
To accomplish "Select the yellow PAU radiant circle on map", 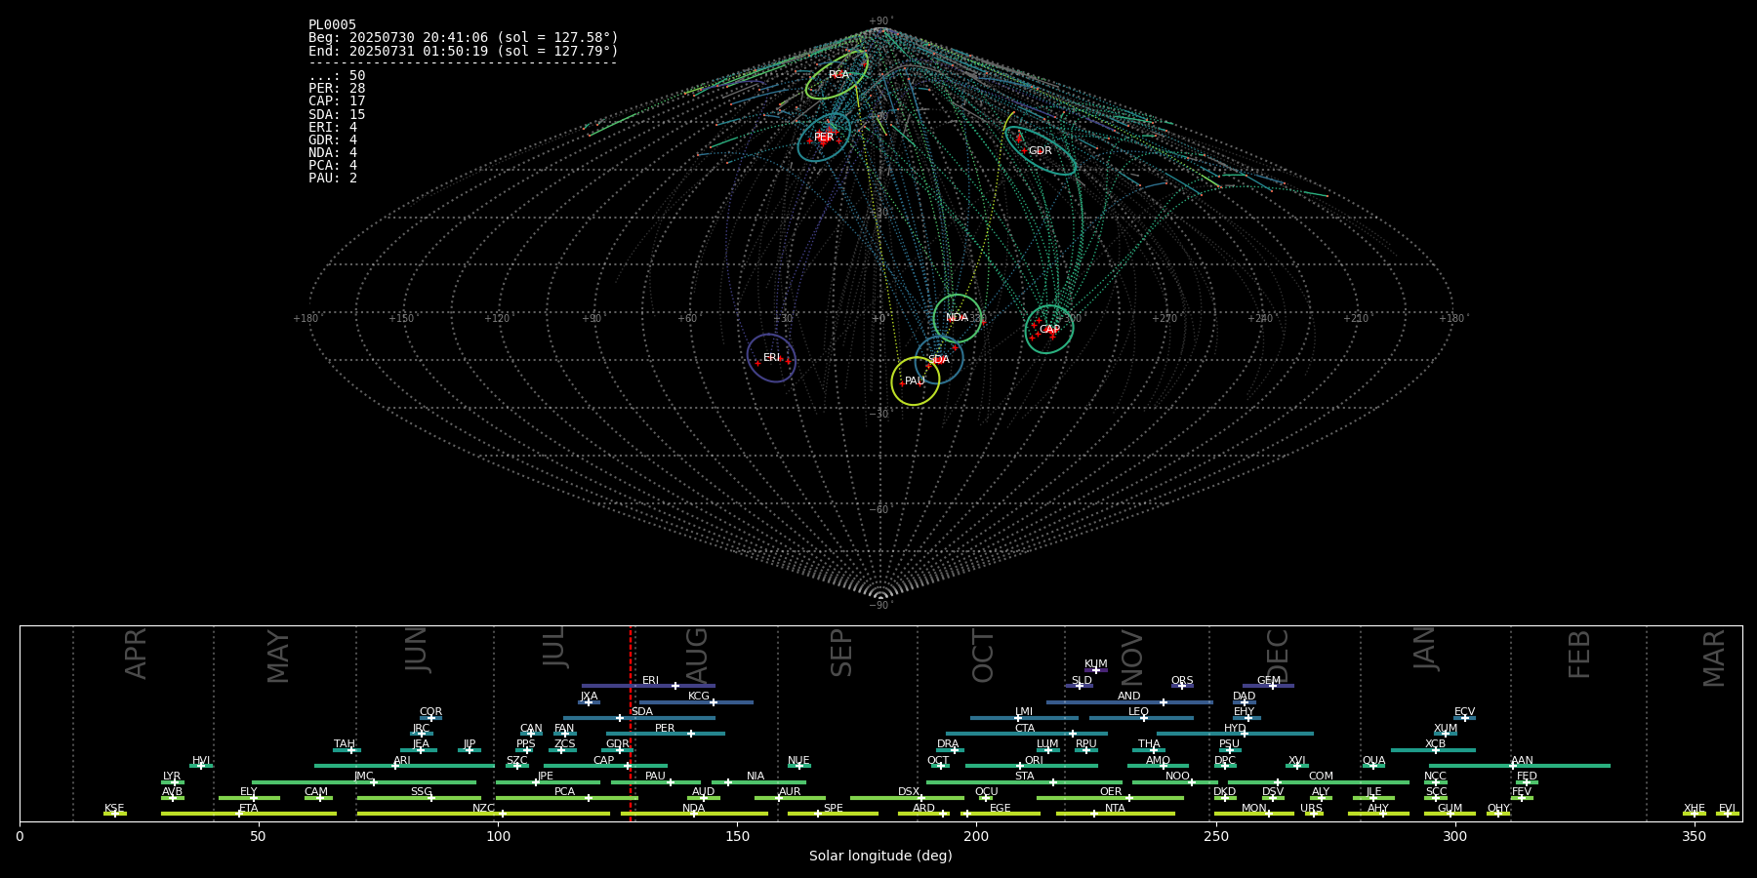I will [x=916, y=381].
